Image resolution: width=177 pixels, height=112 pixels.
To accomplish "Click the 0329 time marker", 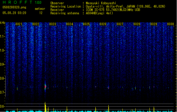I will [154, 24].
